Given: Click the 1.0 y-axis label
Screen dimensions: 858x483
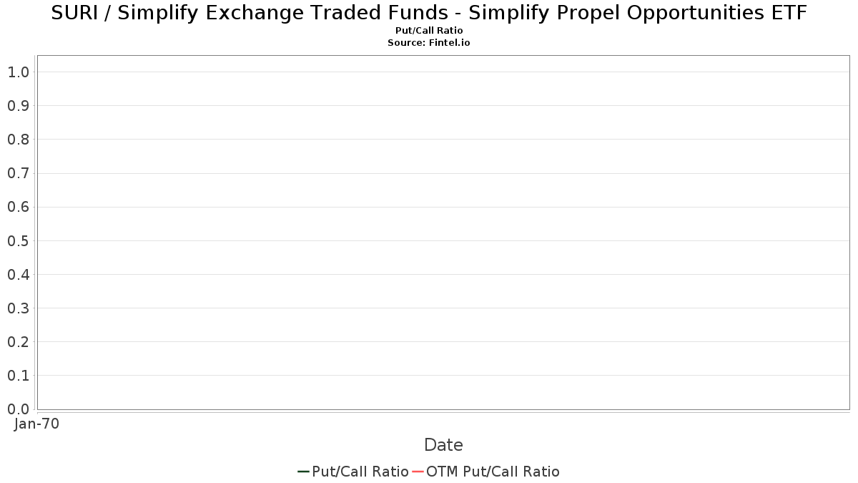Looking at the screenshot, I should coord(18,72).
